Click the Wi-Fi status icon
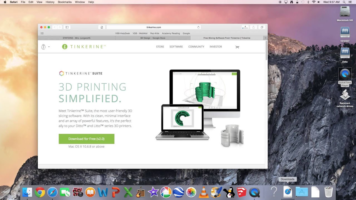 coord(314,2)
